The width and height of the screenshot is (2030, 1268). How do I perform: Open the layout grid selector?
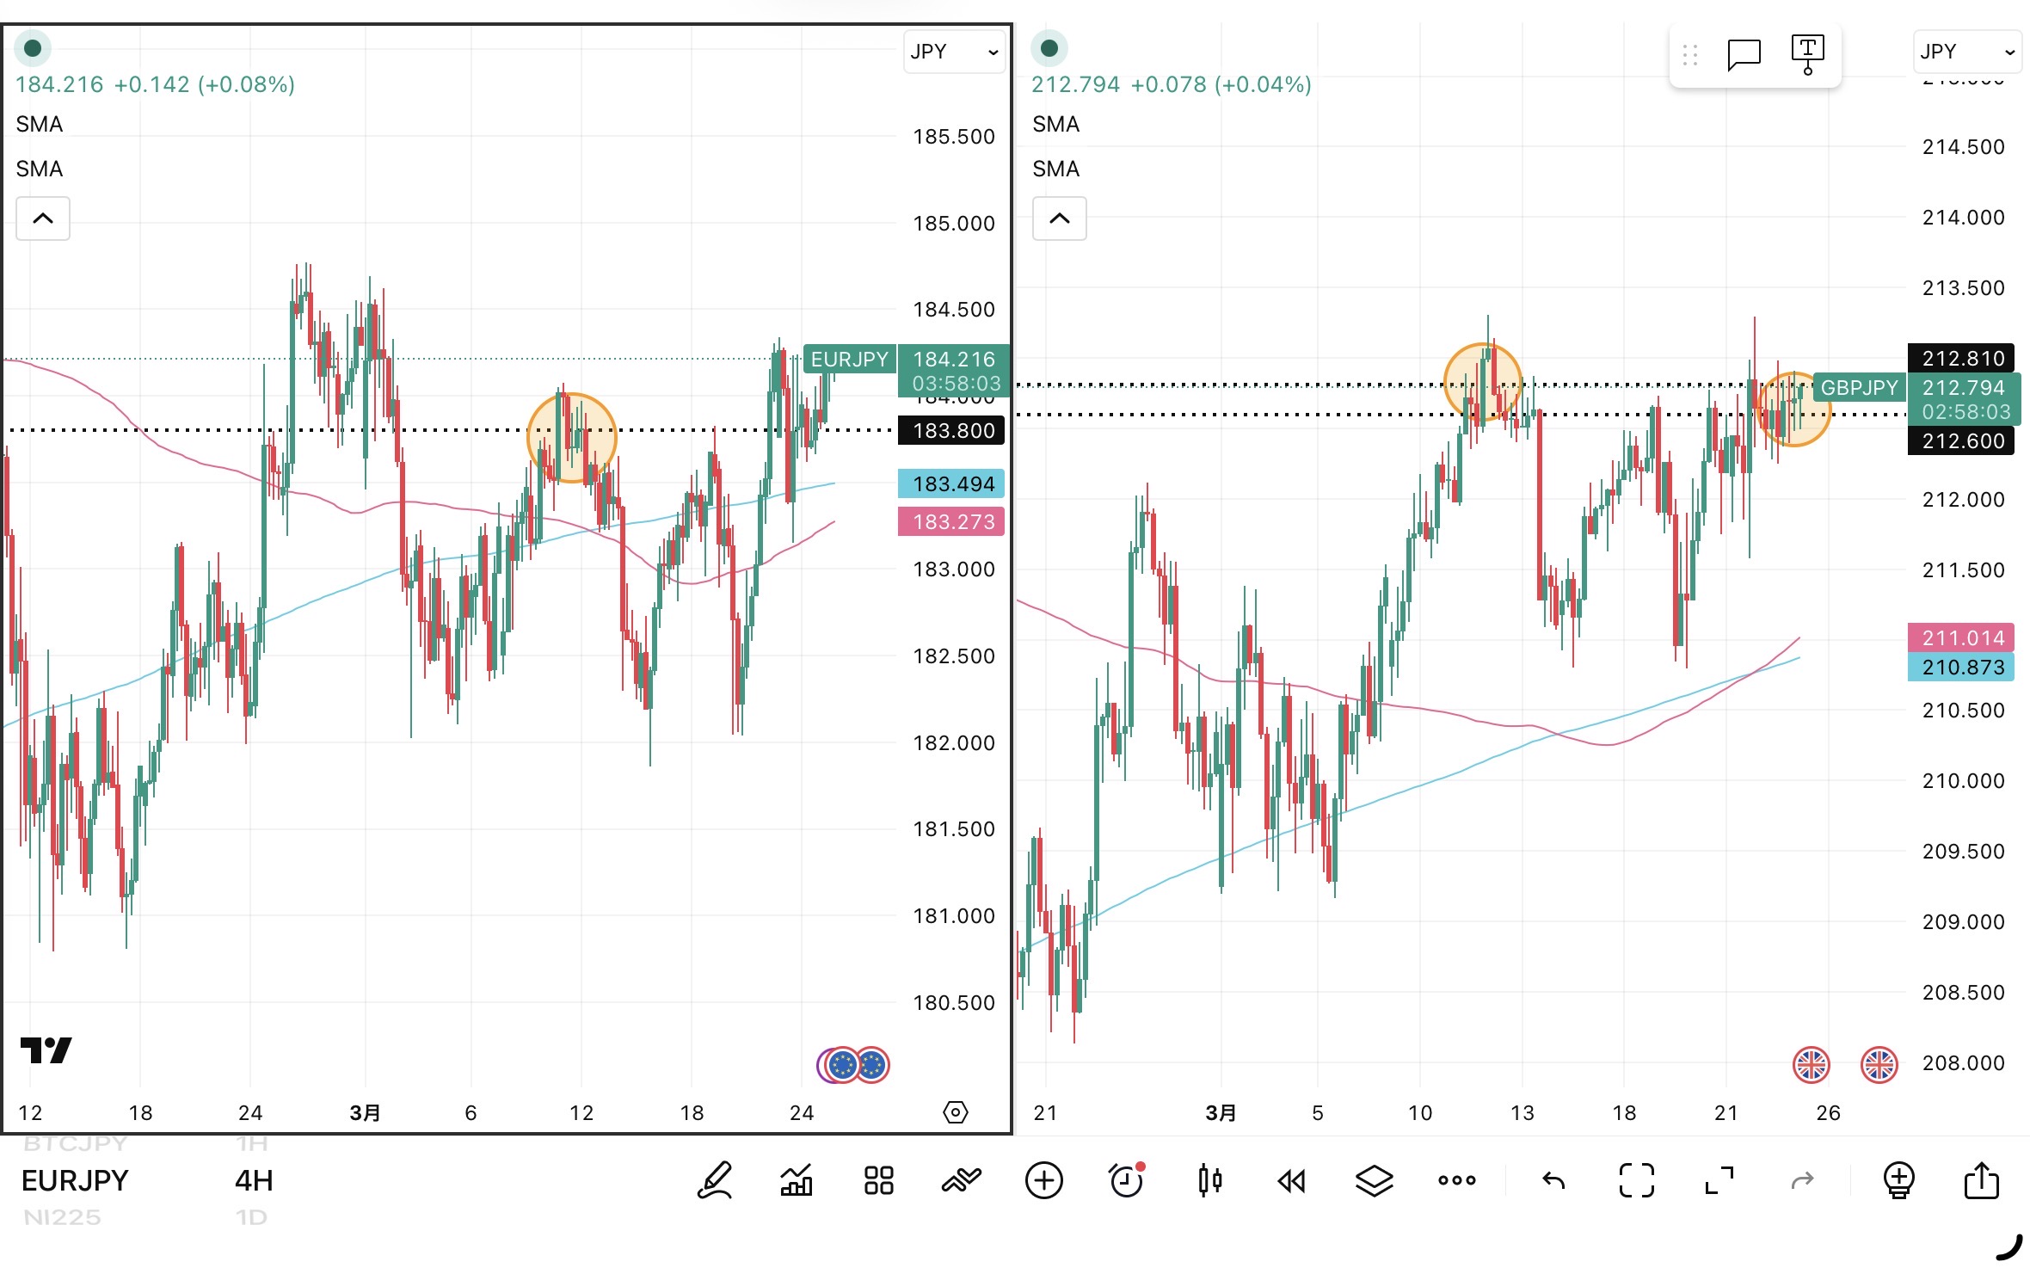(878, 1180)
